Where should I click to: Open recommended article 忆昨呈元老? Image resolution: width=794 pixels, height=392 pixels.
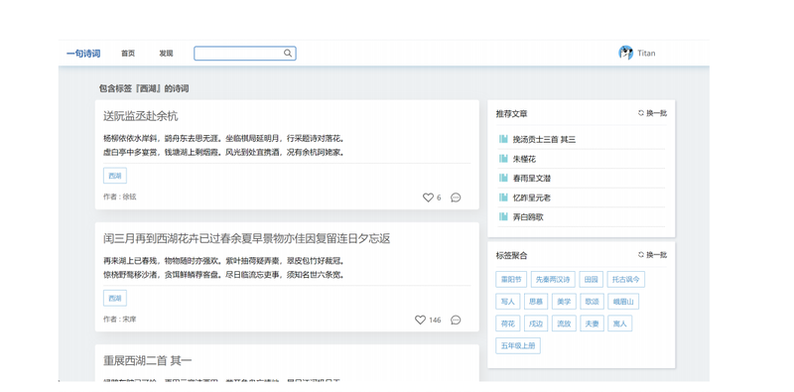(x=532, y=197)
